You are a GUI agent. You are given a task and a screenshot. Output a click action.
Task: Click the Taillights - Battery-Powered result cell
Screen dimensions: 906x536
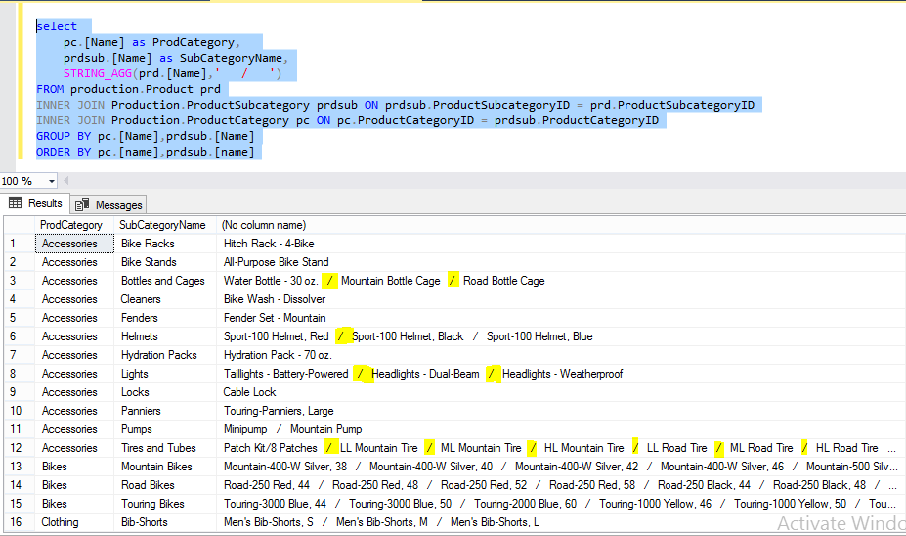click(560, 374)
